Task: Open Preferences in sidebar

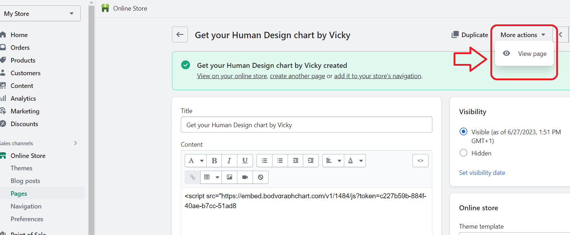Action: coord(27,219)
